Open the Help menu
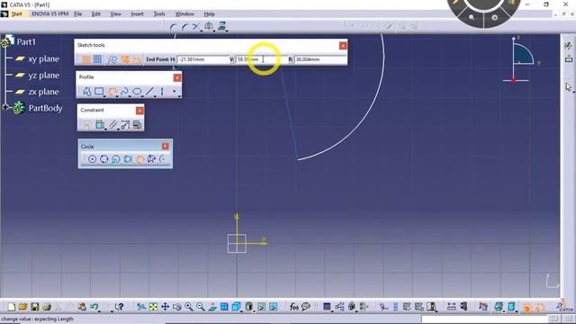The image size is (576, 324). point(209,14)
